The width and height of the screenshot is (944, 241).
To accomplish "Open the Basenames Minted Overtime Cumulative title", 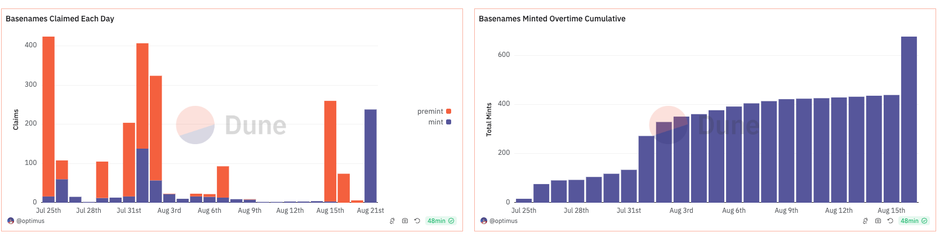I will [552, 19].
